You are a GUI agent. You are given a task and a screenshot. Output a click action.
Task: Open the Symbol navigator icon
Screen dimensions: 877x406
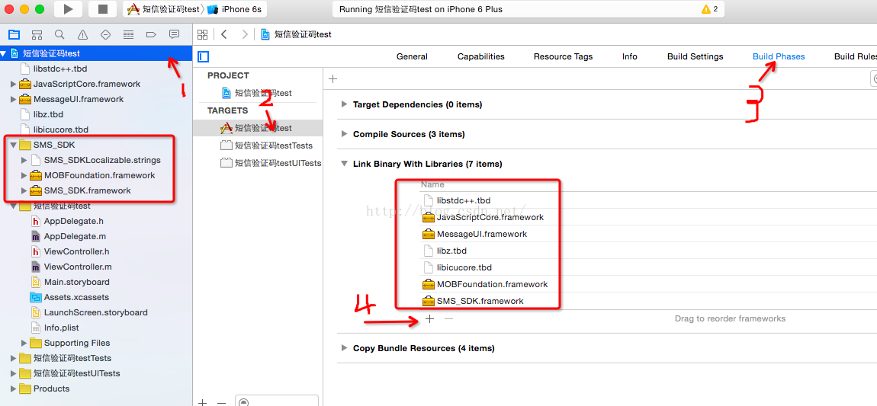pyautogui.click(x=37, y=34)
